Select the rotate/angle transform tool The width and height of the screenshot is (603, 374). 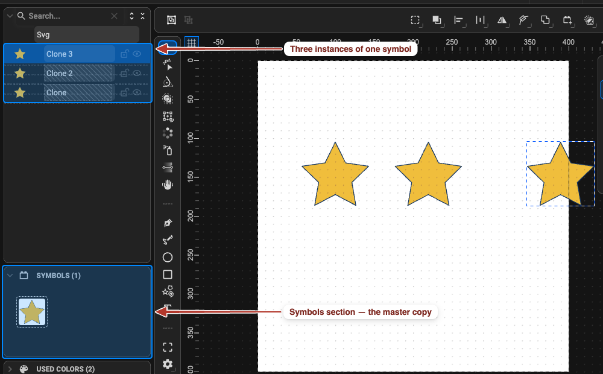(x=167, y=82)
